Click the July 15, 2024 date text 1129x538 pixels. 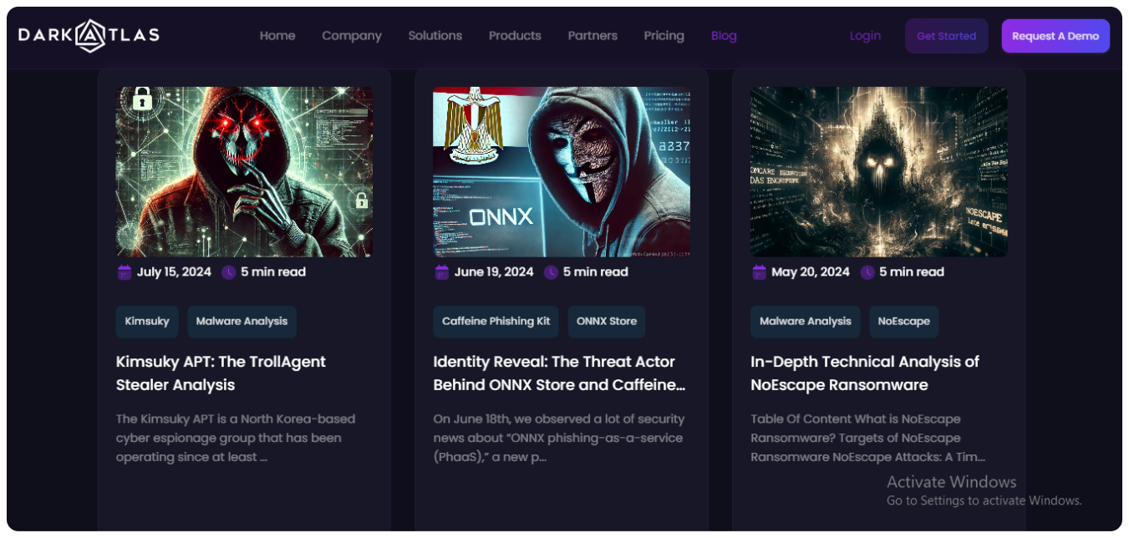tap(174, 272)
